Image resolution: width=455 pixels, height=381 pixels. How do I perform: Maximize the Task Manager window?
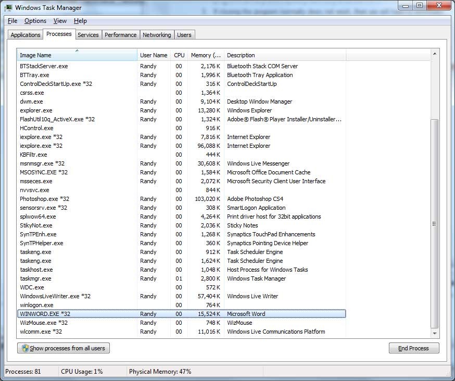coord(420,6)
